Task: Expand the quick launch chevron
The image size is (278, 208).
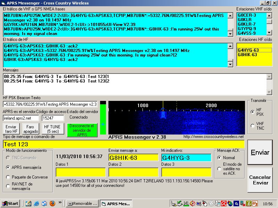Action: click(60, 202)
